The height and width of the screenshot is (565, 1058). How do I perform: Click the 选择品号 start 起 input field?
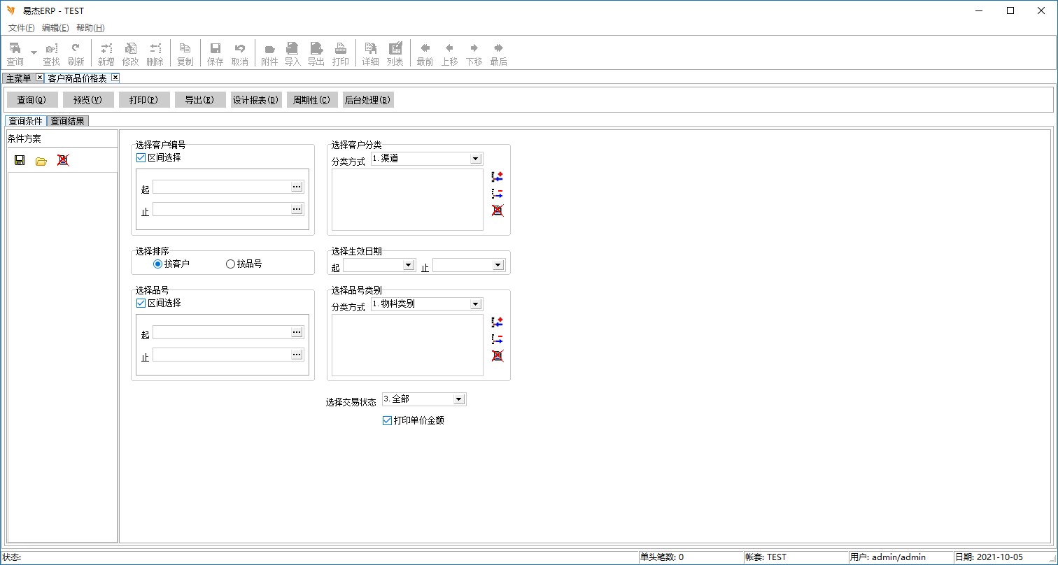[x=221, y=333]
